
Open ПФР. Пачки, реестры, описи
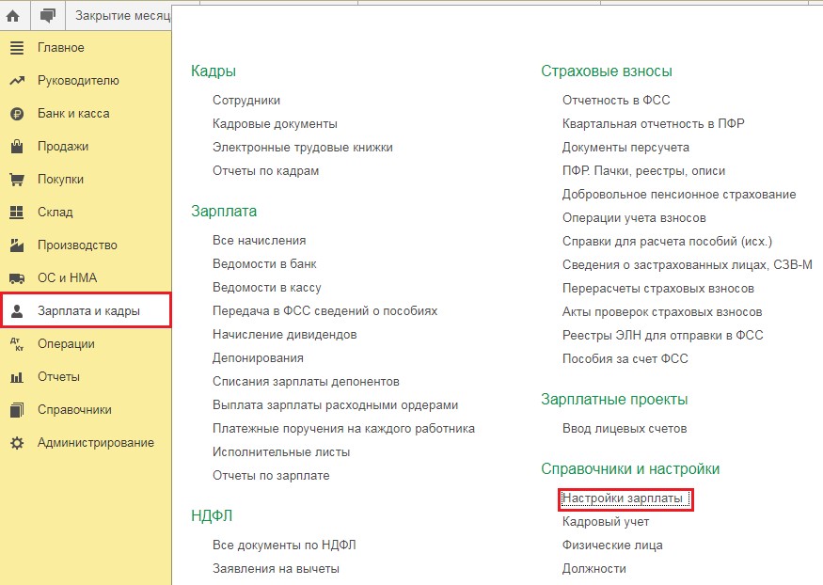644,171
